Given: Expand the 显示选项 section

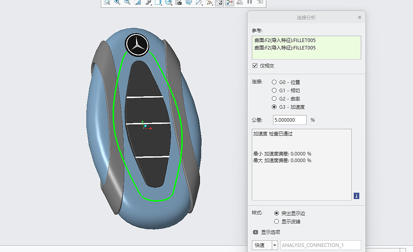Looking at the screenshot, I should (x=256, y=232).
